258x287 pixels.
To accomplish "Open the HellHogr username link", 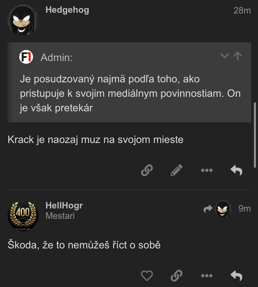I will pos(64,205).
